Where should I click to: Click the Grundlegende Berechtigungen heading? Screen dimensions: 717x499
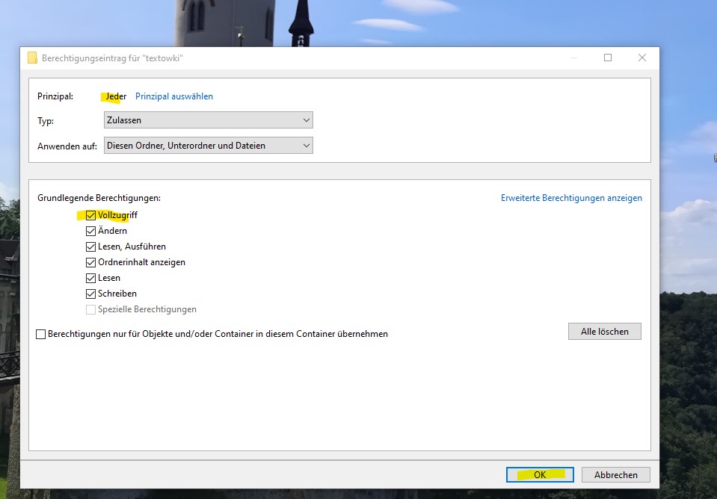[99, 198]
